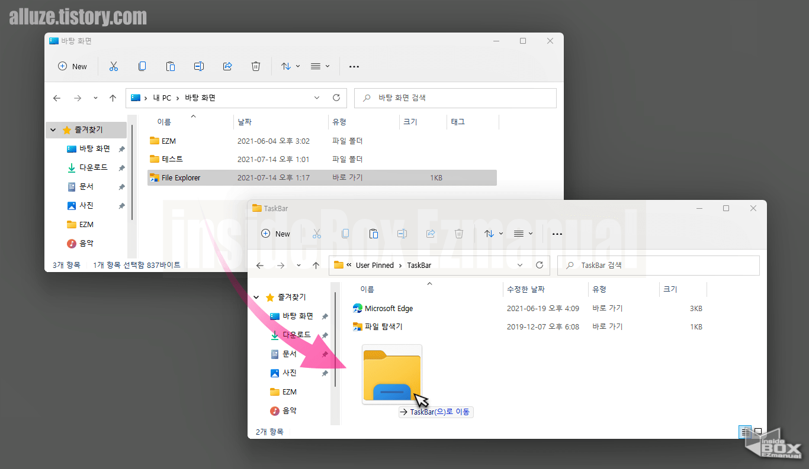Go forward in 바탕 화면 window
Screen dimensions: 809x469
coord(77,98)
